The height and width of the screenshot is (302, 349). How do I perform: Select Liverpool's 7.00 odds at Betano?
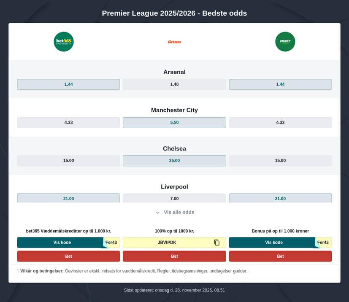pyautogui.click(x=174, y=198)
